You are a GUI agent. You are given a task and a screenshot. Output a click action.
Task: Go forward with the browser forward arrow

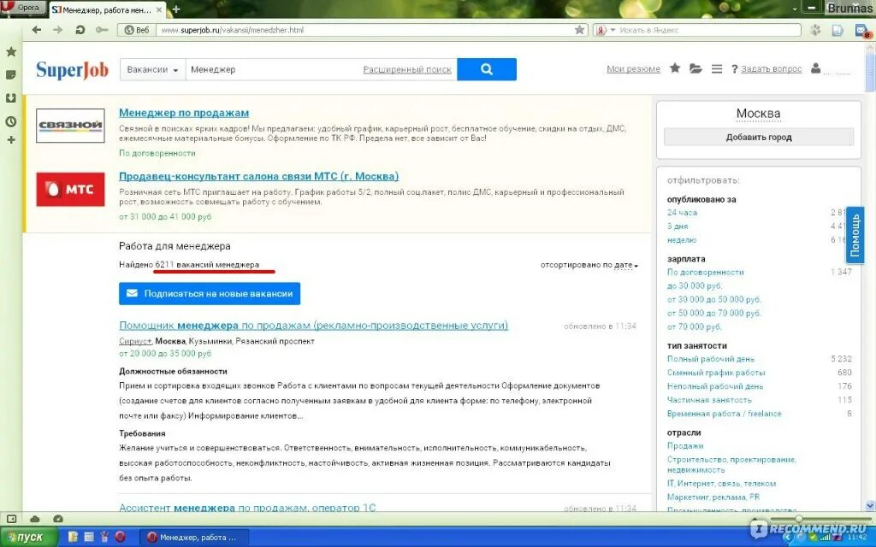(57, 30)
